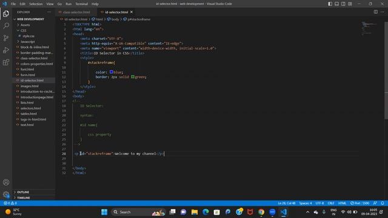Expand the Assets folder
Image resolution: width=388 pixels, height=218 pixels.
[25, 25]
